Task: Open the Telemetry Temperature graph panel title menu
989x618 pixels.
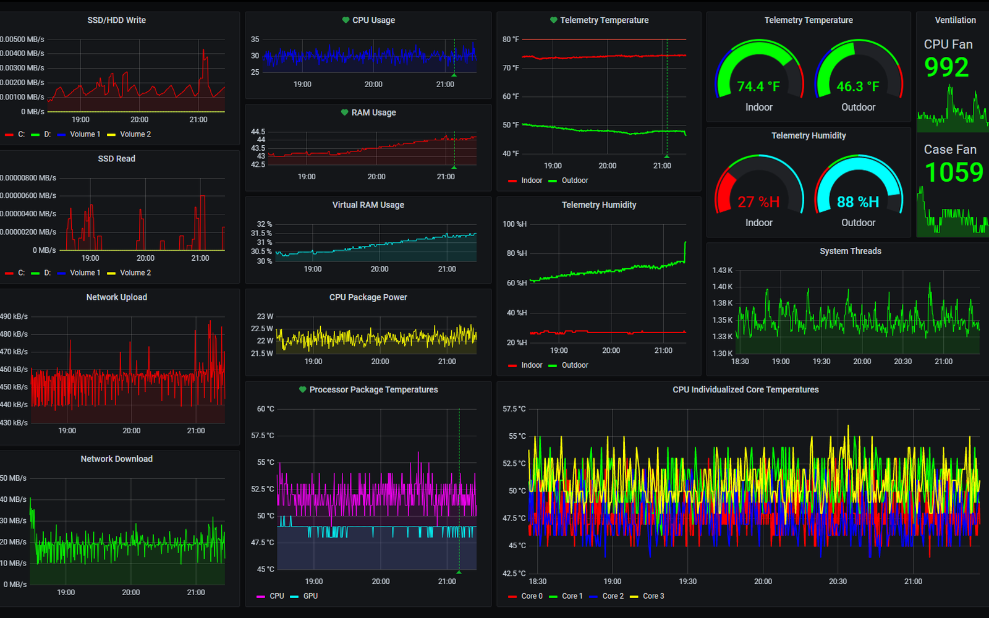Action: pyautogui.click(x=605, y=20)
